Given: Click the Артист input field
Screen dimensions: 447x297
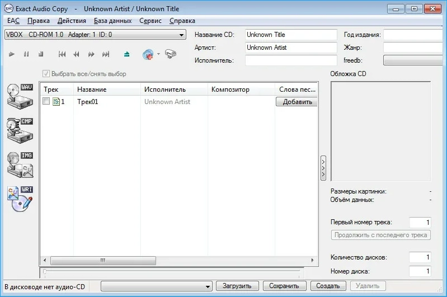Looking at the screenshot, I should [x=291, y=48].
